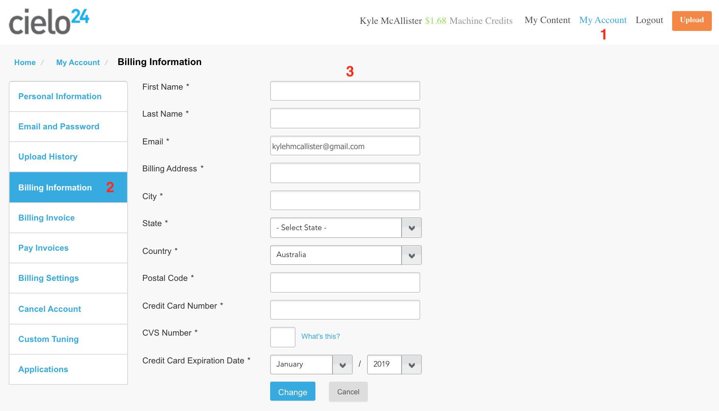719x411 pixels.
Task: Go to Home breadcrumb link
Action: pyautogui.click(x=25, y=62)
